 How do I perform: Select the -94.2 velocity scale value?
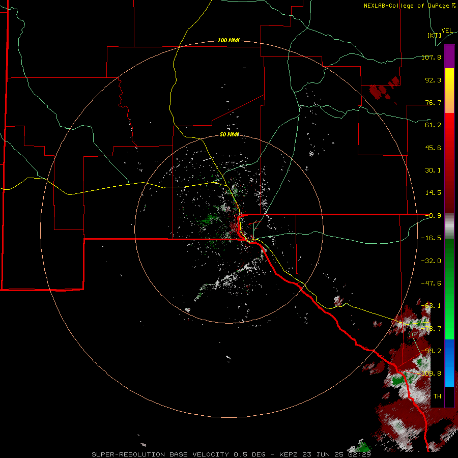pyautogui.click(x=431, y=351)
